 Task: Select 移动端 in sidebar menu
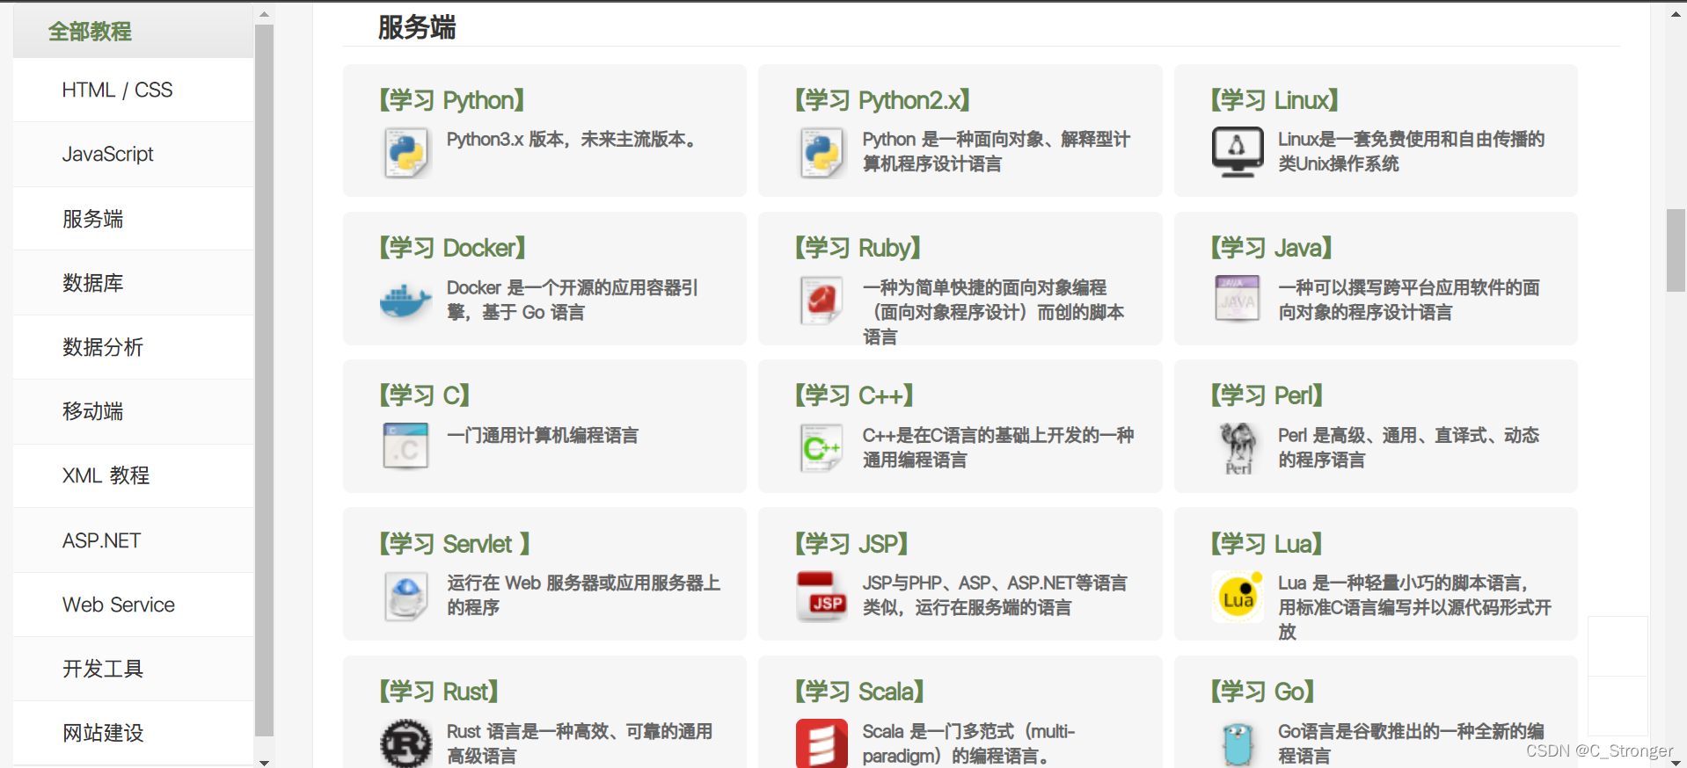[x=134, y=411]
